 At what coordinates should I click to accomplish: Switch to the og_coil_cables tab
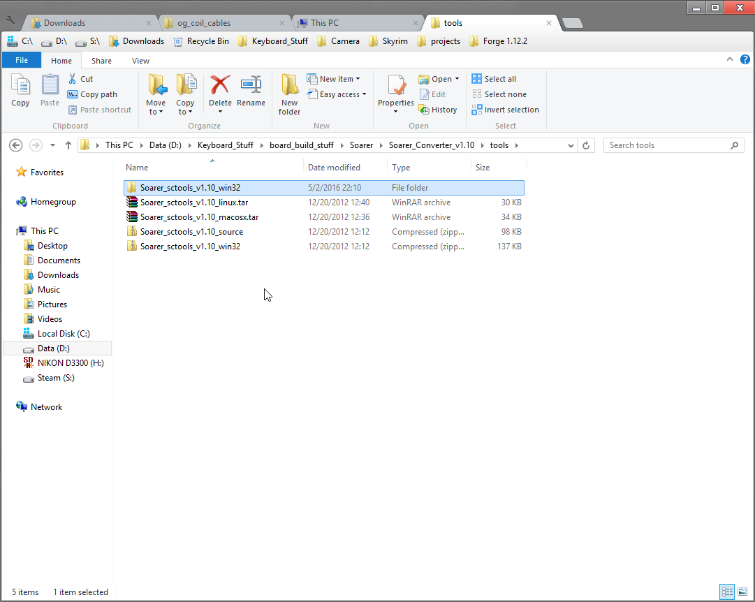(x=224, y=22)
